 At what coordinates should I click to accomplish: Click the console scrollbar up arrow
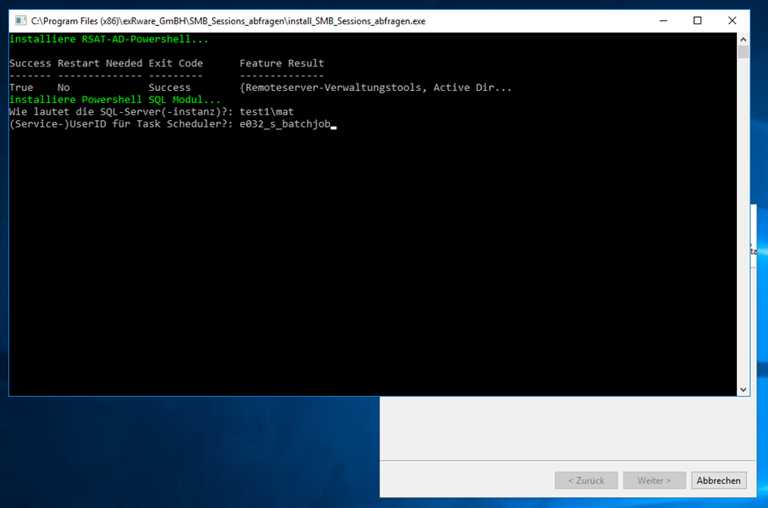click(743, 39)
